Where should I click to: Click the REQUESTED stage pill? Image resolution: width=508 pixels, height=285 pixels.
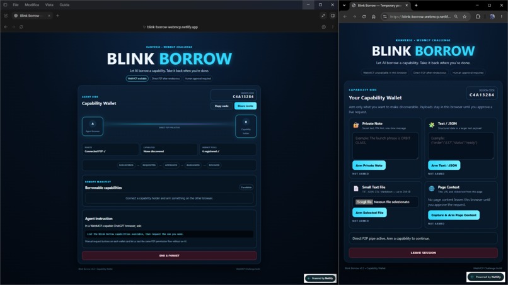tap(149, 165)
